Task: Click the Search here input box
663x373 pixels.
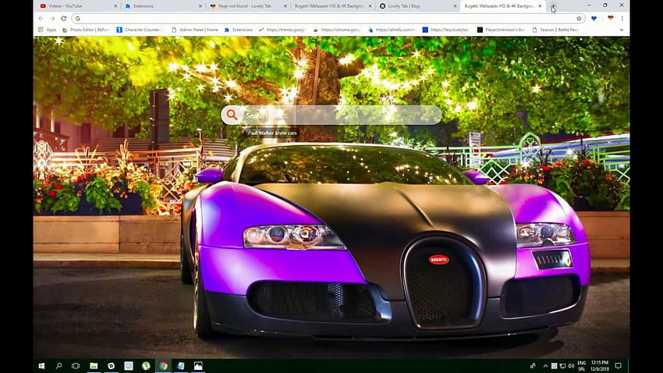Action: [331, 115]
